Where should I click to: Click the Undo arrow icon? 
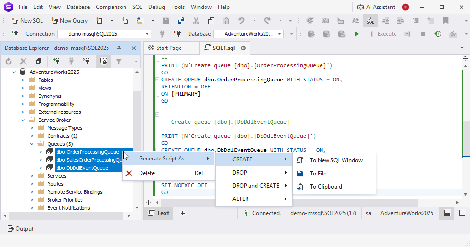click(241, 21)
